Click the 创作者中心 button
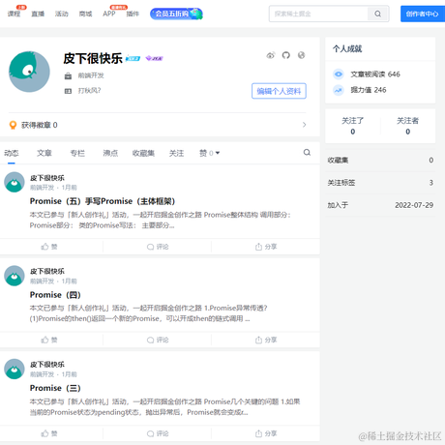Screen dimensions: 445x445 click(423, 14)
